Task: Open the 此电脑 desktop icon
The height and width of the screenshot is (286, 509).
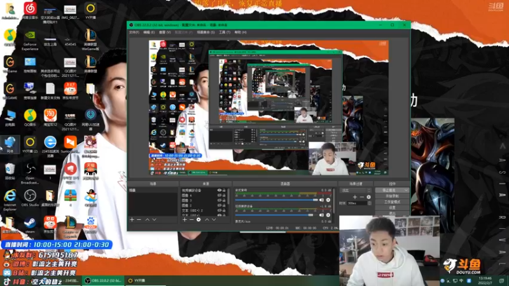Action: click(10, 118)
